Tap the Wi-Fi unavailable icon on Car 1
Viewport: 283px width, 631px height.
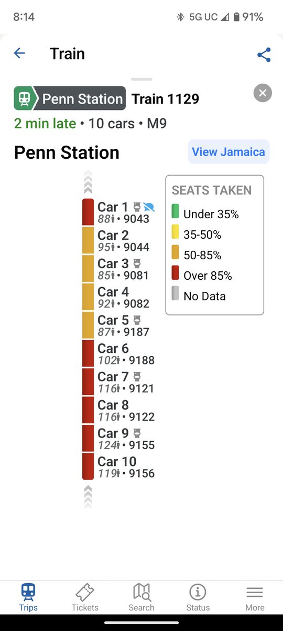[149, 207]
